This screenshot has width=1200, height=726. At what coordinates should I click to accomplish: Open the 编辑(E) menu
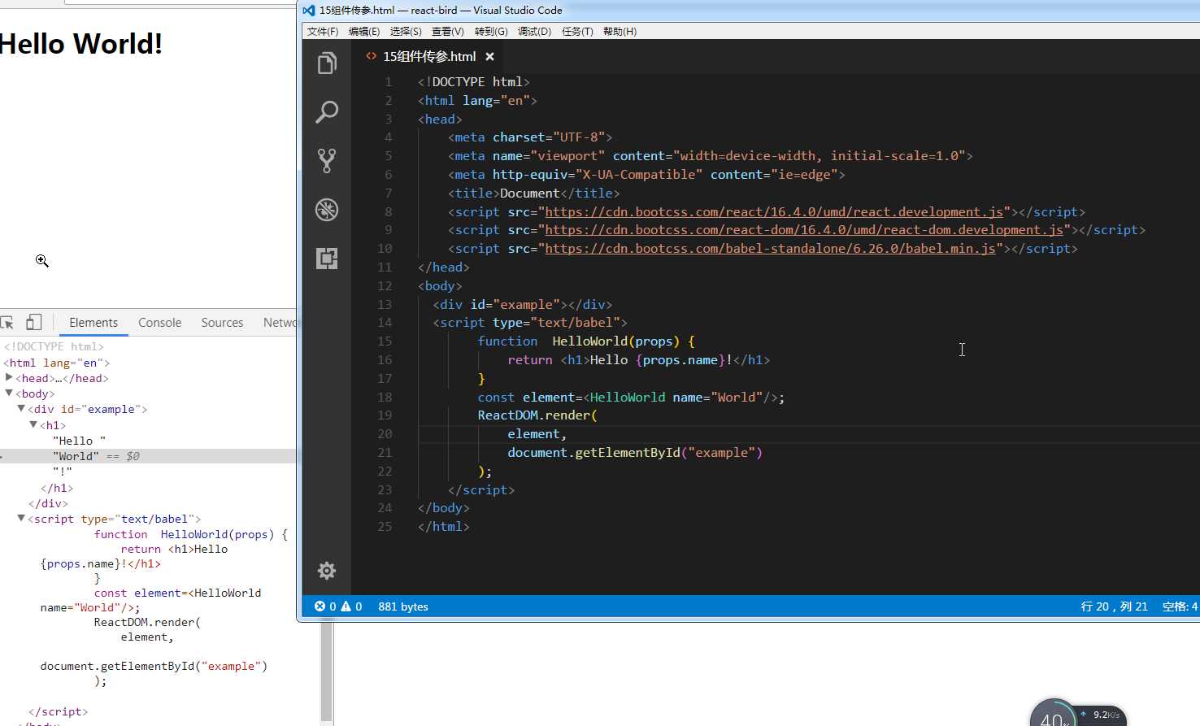[364, 31]
